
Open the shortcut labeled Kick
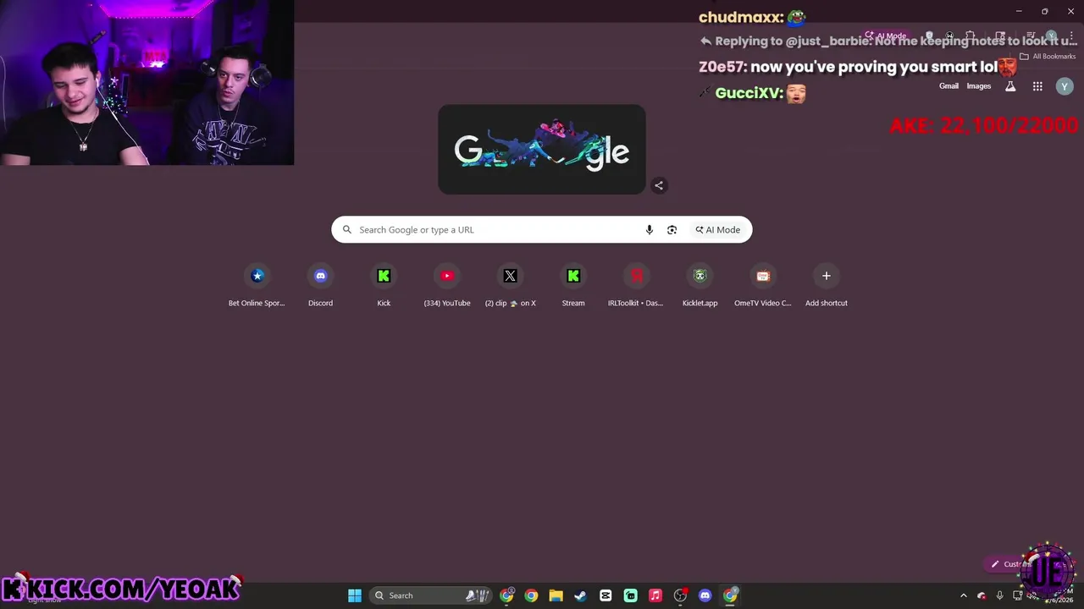(x=384, y=286)
